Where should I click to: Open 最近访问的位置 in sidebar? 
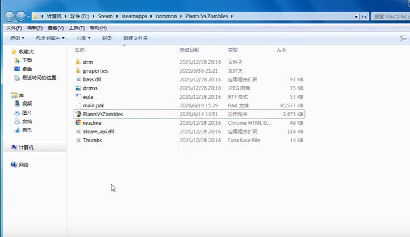35,78
